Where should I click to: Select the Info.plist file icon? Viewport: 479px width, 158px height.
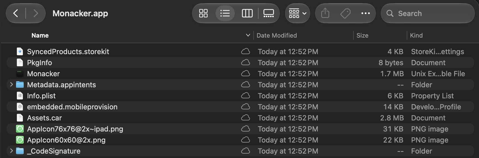[20, 96]
